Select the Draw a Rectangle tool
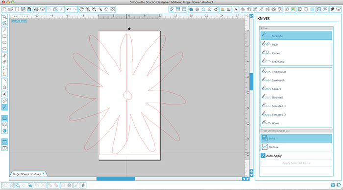Viewport: 343px width, 190px height. pyautogui.click(x=4, y=36)
